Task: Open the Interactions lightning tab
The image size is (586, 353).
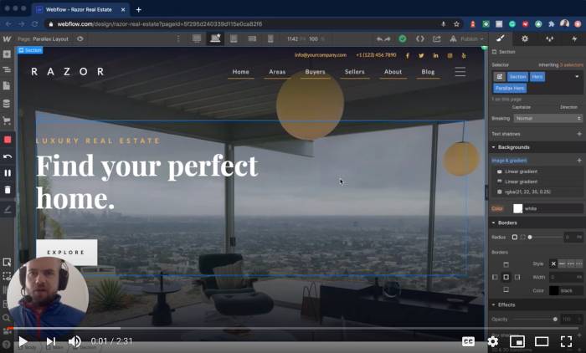Action: [x=574, y=38]
